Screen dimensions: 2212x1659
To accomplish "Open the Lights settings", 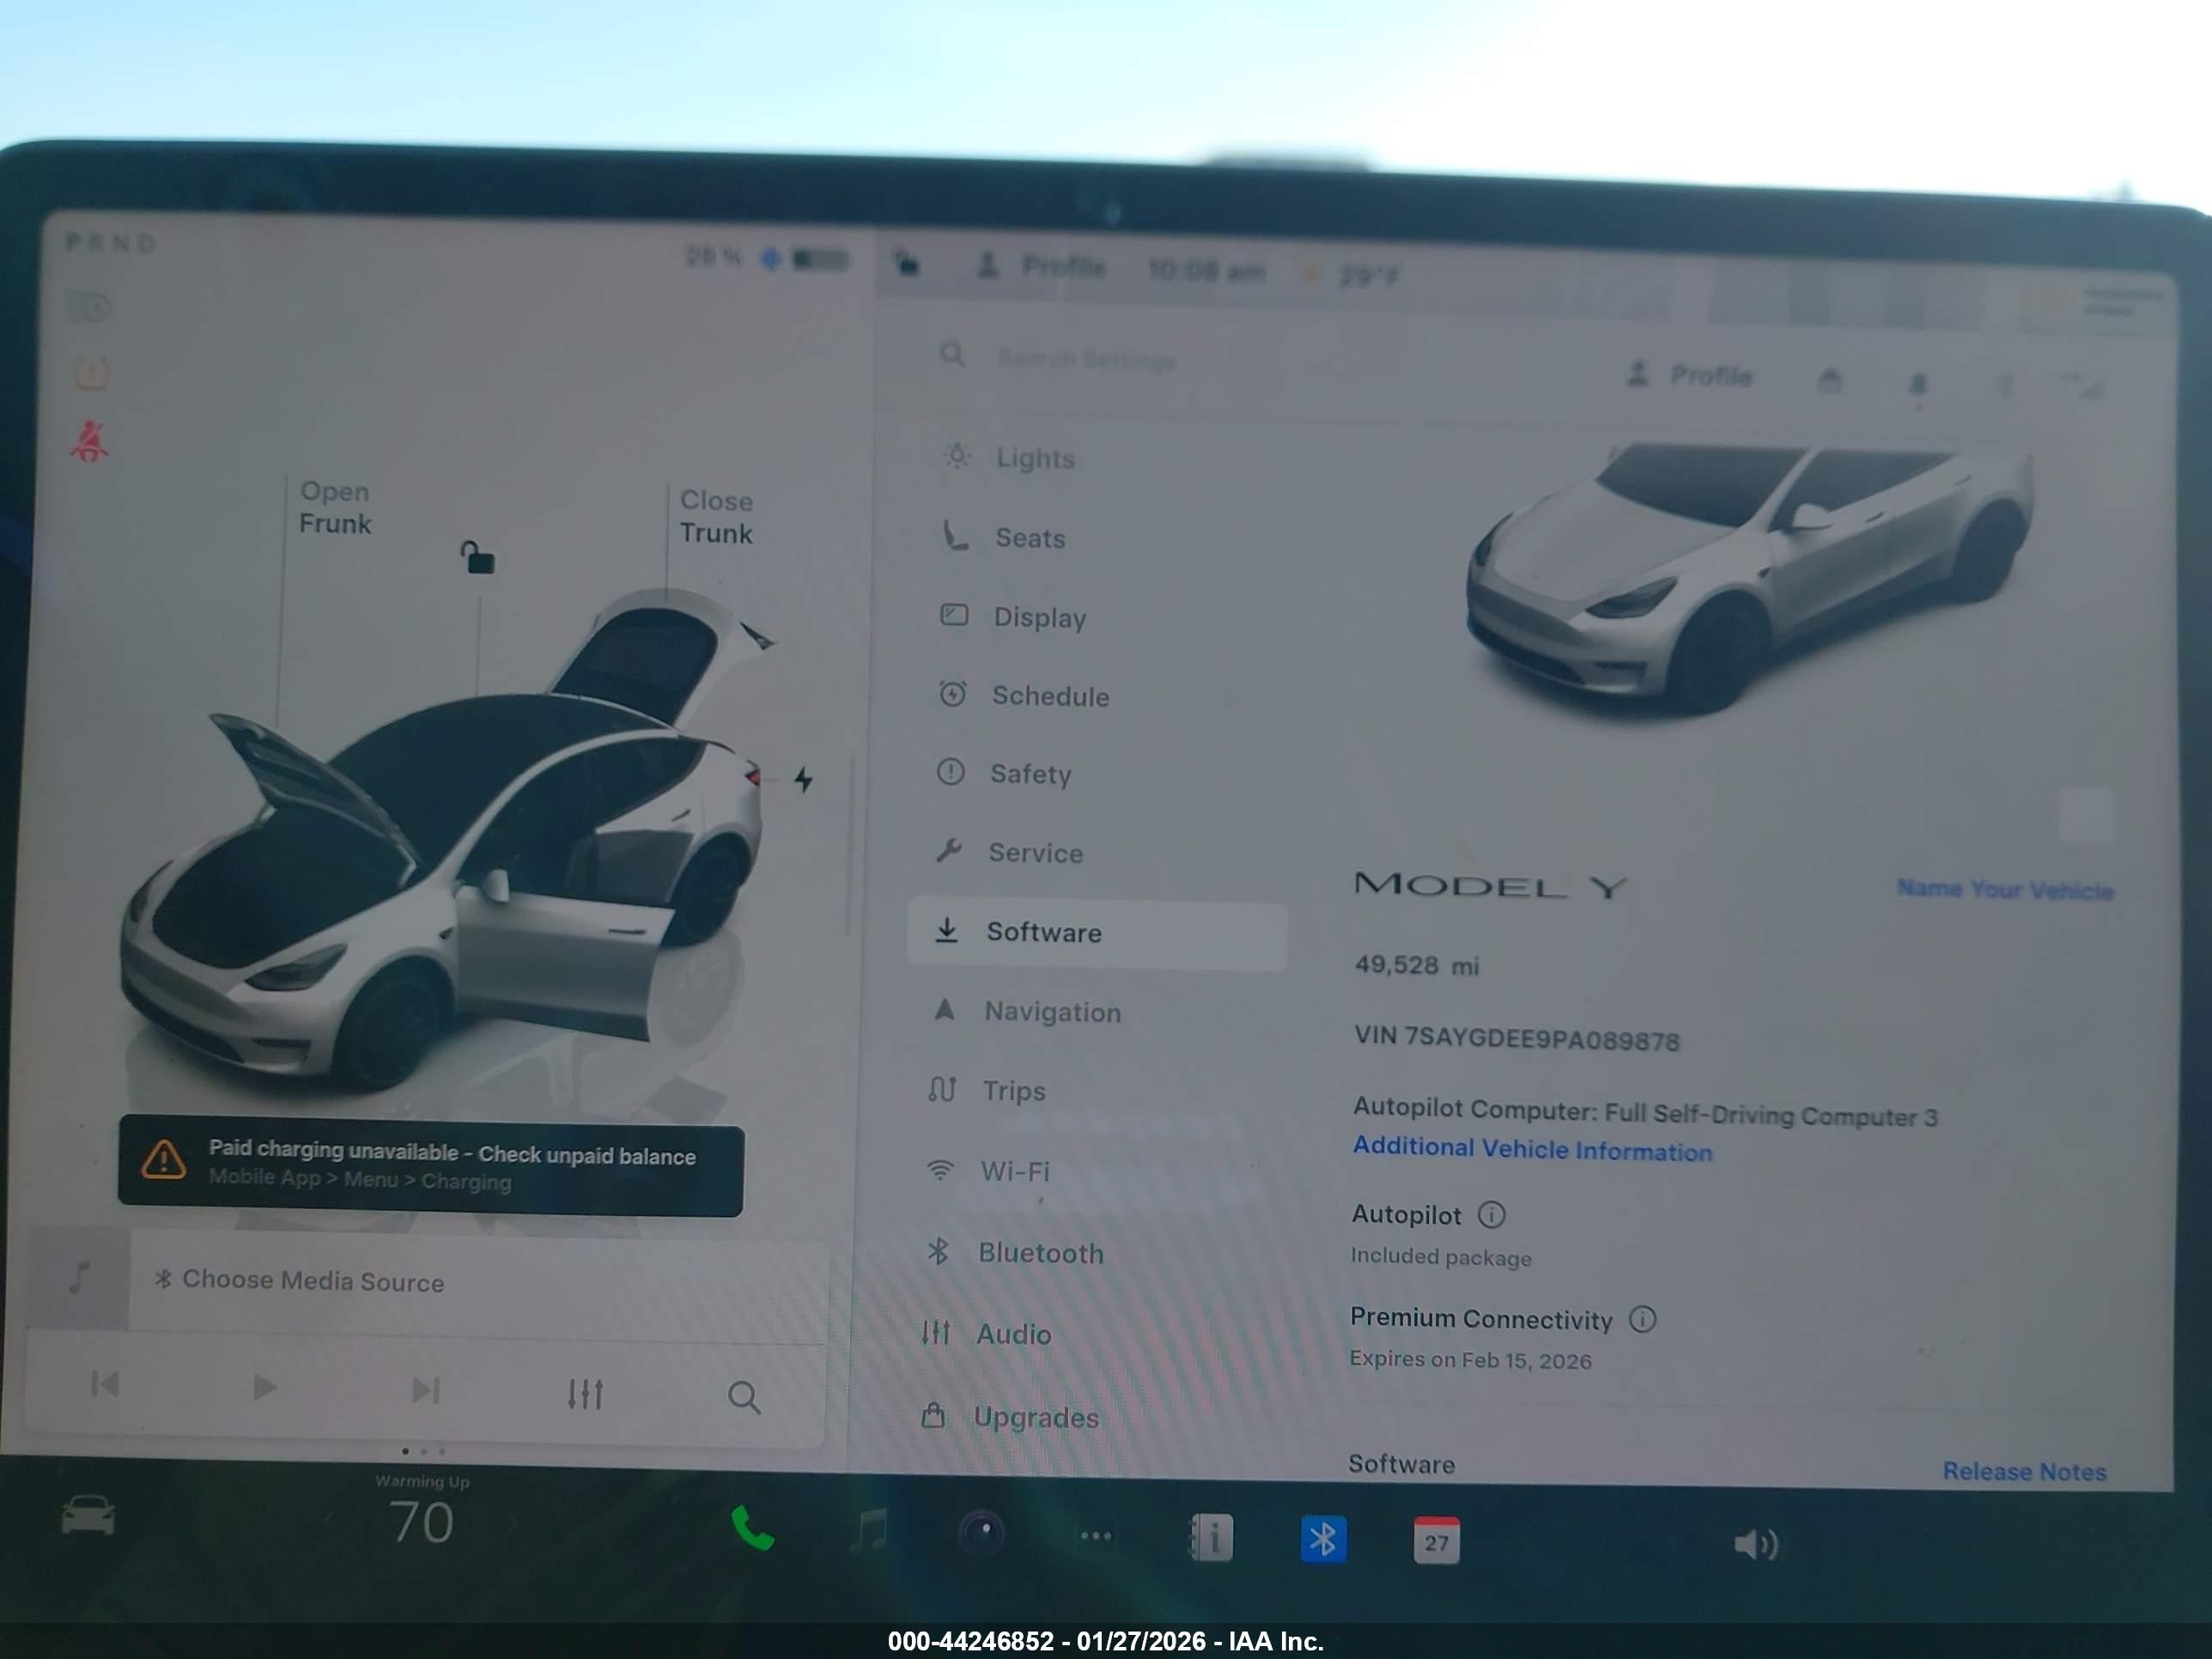I will click(x=1010, y=458).
